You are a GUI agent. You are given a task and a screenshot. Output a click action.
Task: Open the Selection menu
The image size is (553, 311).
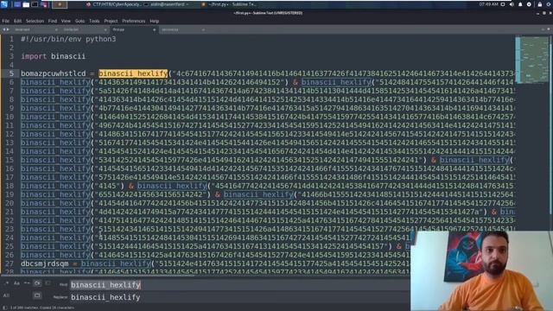pyautogui.click(x=35, y=21)
